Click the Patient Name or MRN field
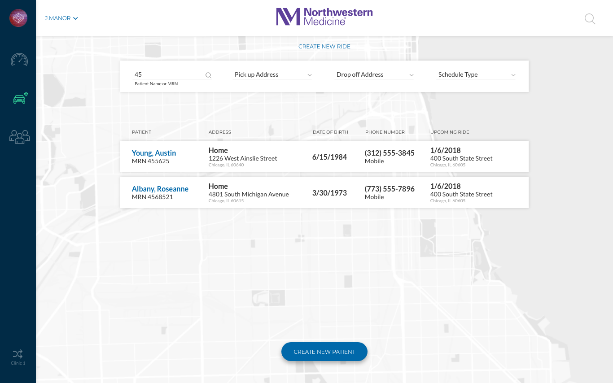The width and height of the screenshot is (613, 383). (168, 75)
